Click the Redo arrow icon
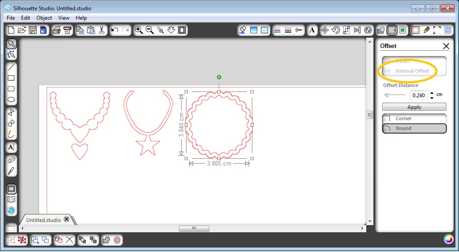Image resolution: width=459 pixels, height=252 pixels. point(126,30)
